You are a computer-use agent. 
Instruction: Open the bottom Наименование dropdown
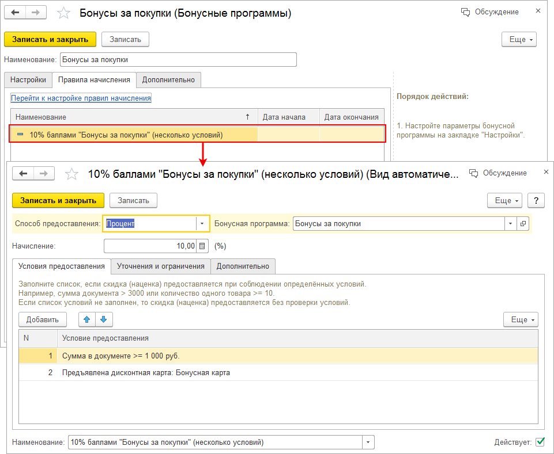coord(367,442)
